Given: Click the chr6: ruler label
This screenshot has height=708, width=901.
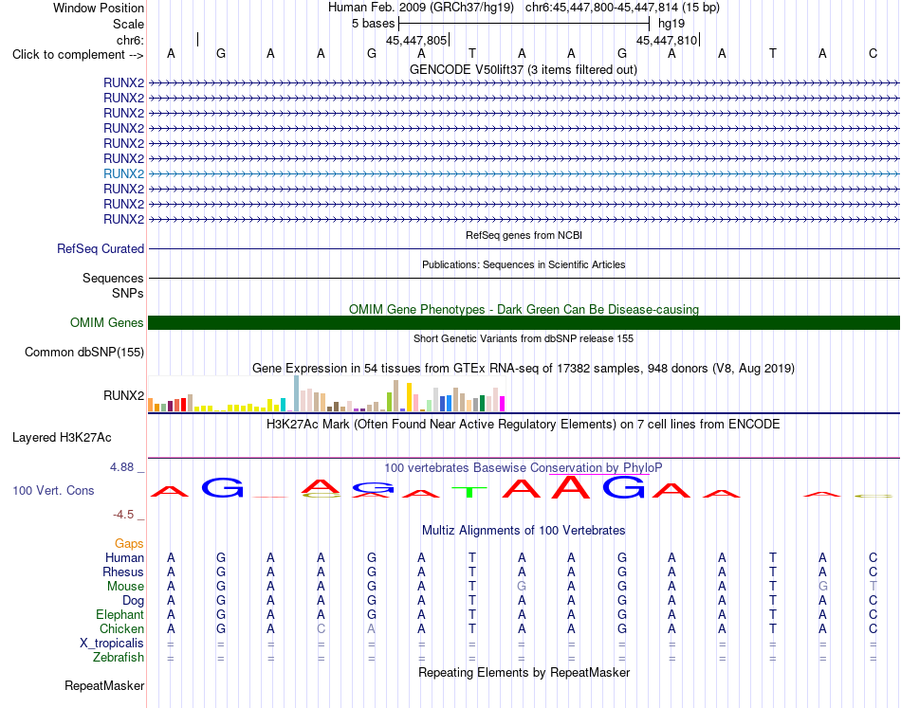Looking at the screenshot, I should pos(131,40).
